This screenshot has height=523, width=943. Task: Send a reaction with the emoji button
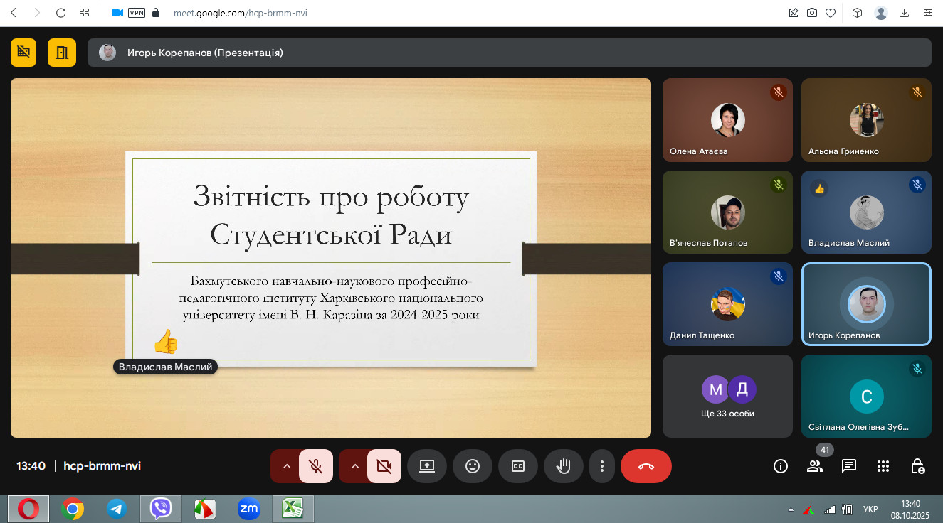coord(472,466)
